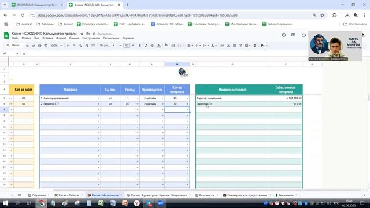Open the zoom 100% dropdown
The image size is (370, 208).
coord(56,46)
